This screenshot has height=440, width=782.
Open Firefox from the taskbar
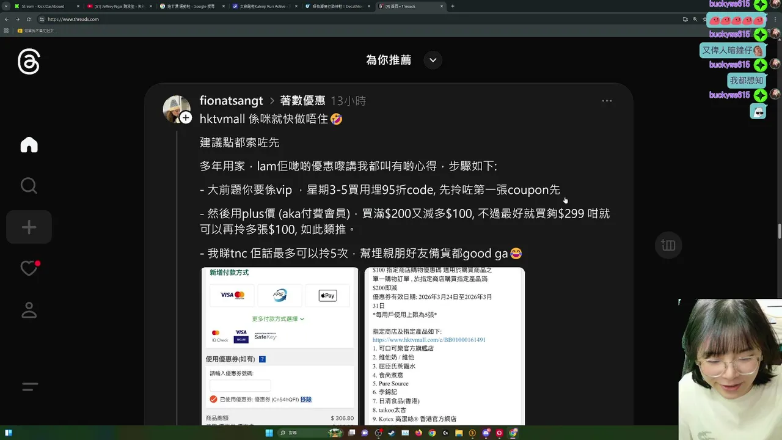pyautogui.click(x=418, y=433)
